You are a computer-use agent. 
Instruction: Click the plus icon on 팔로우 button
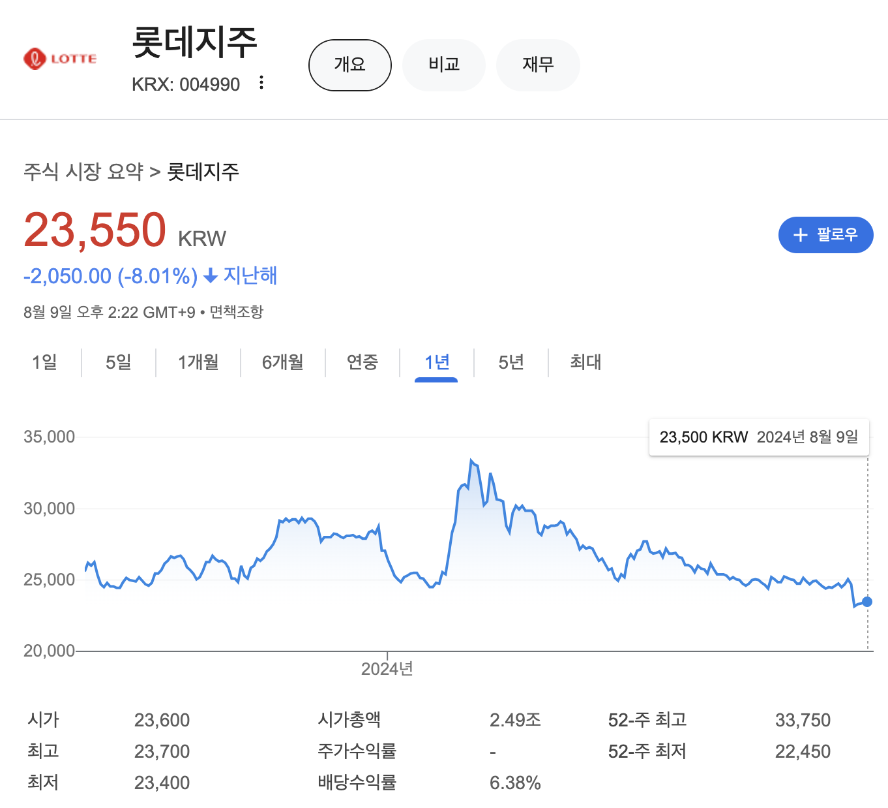point(800,235)
